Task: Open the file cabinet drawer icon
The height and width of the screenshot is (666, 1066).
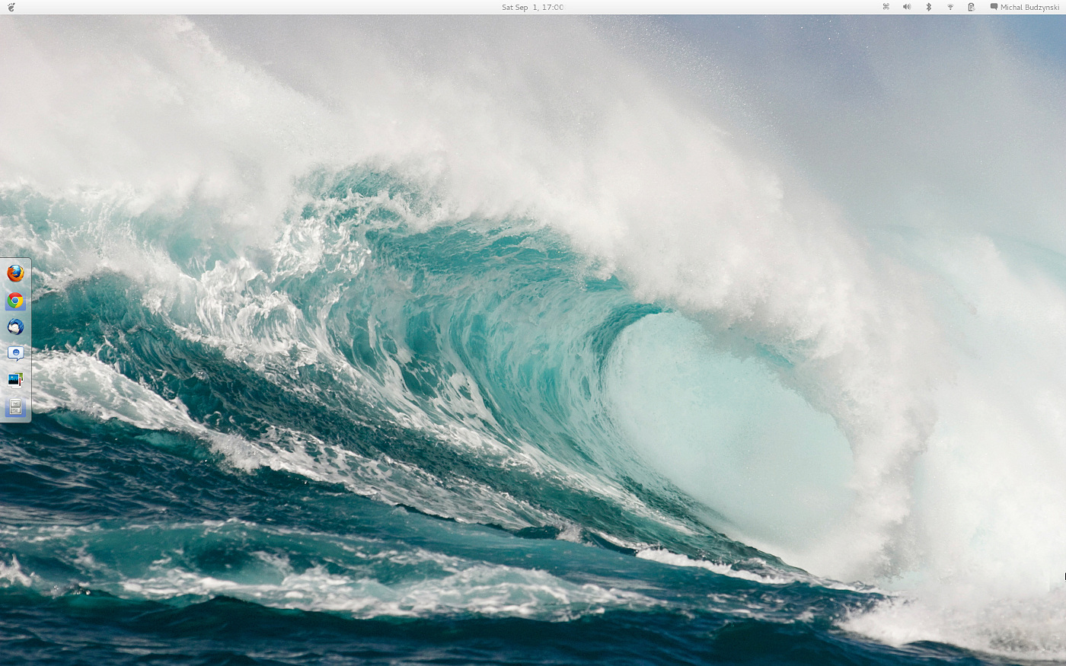Action: pos(15,406)
